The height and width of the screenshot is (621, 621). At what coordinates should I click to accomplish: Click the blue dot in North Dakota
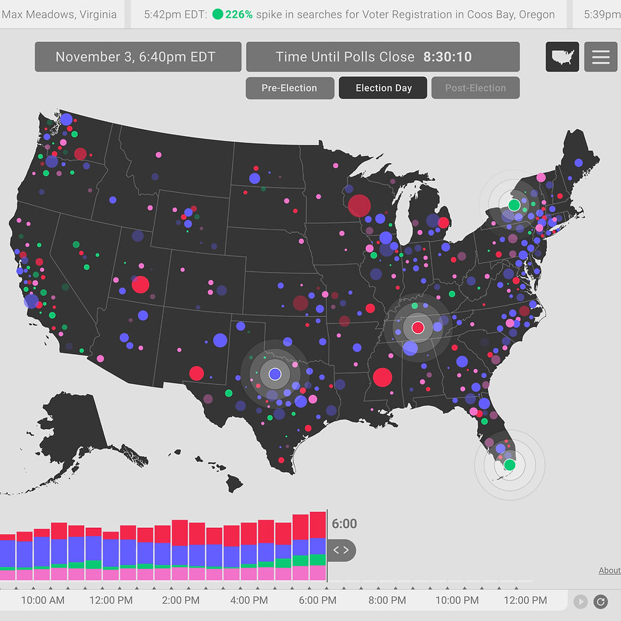click(254, 178)
